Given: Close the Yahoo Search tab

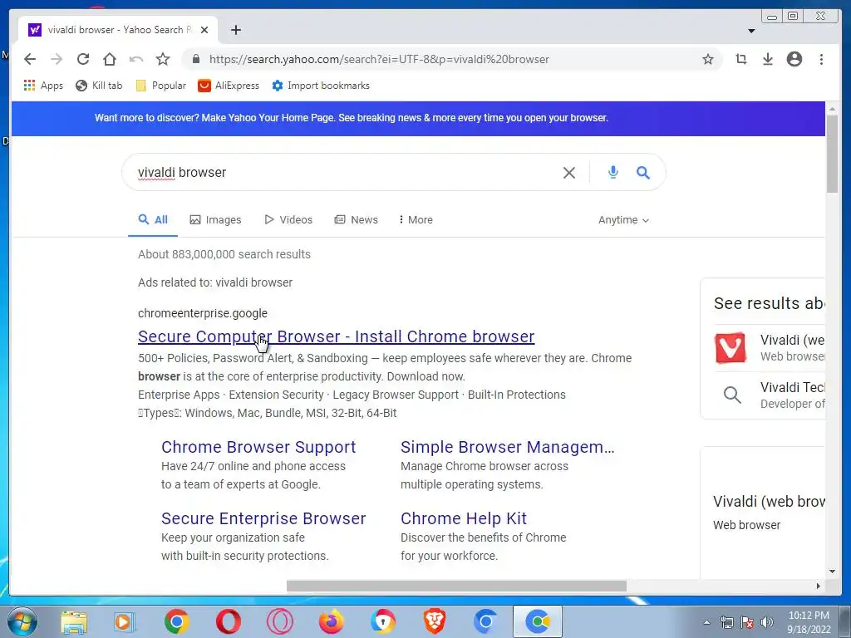Looking at the screenshot, I should coord(204,30).
